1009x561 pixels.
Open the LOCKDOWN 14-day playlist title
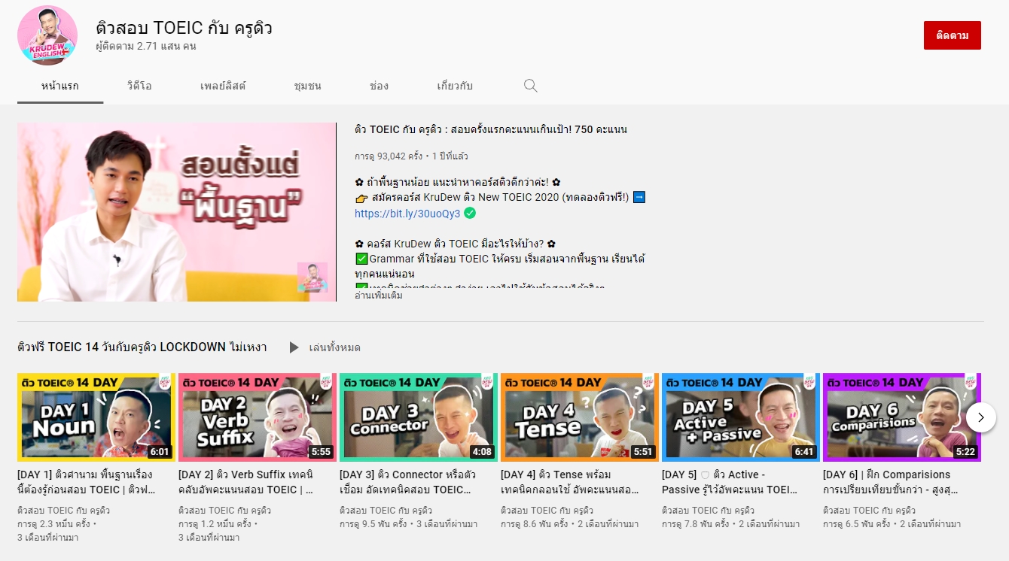coord(142,347)
